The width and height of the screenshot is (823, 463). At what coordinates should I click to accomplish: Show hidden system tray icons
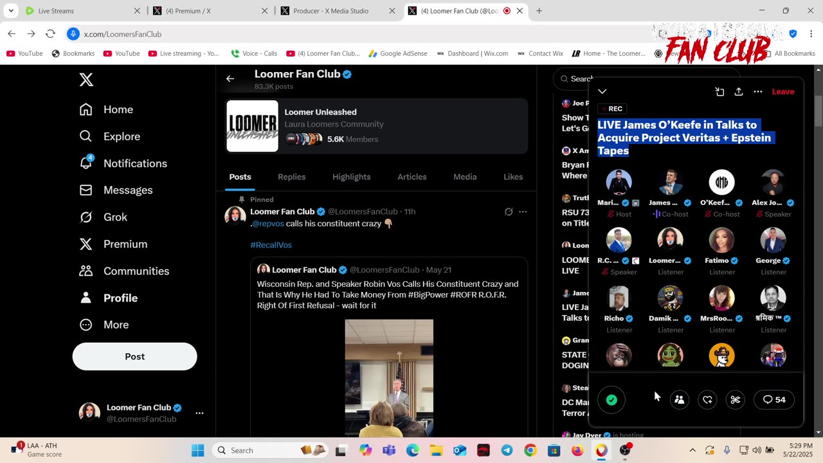692,450
